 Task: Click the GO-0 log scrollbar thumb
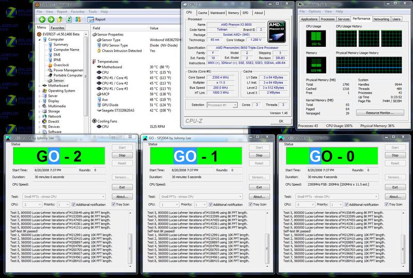coord(403,249)
